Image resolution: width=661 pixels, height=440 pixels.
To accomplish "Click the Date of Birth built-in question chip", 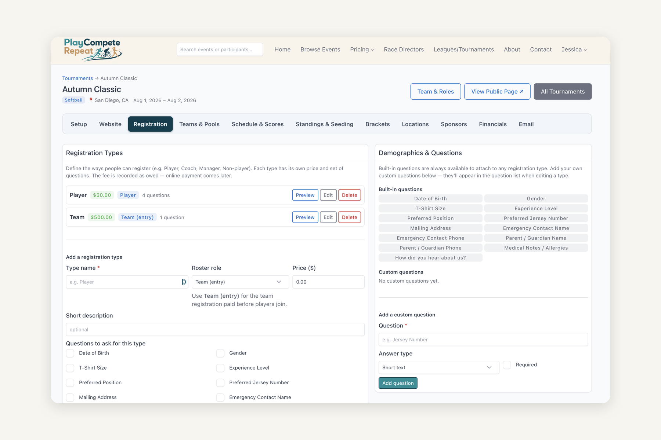I will (x=430, y=199).
